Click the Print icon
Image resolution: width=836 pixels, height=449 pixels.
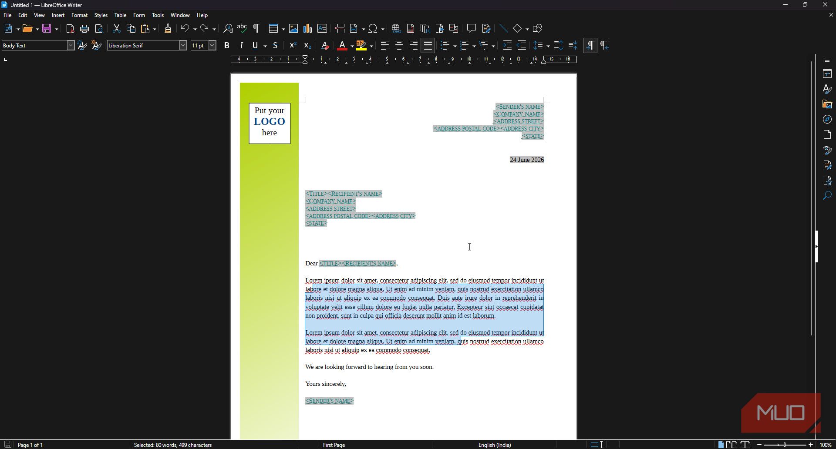click(84, 29)
